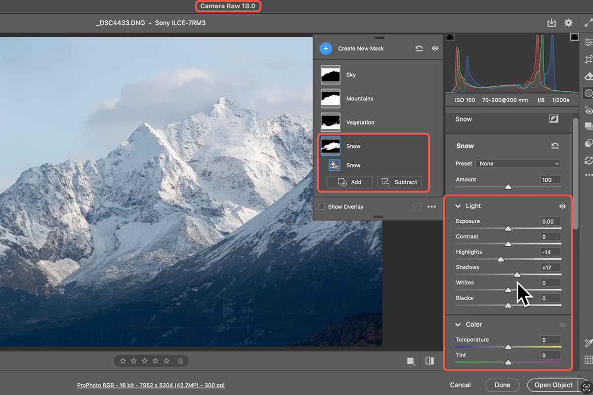
Task: Open the Preset dropdown
Action: point(518,163)
